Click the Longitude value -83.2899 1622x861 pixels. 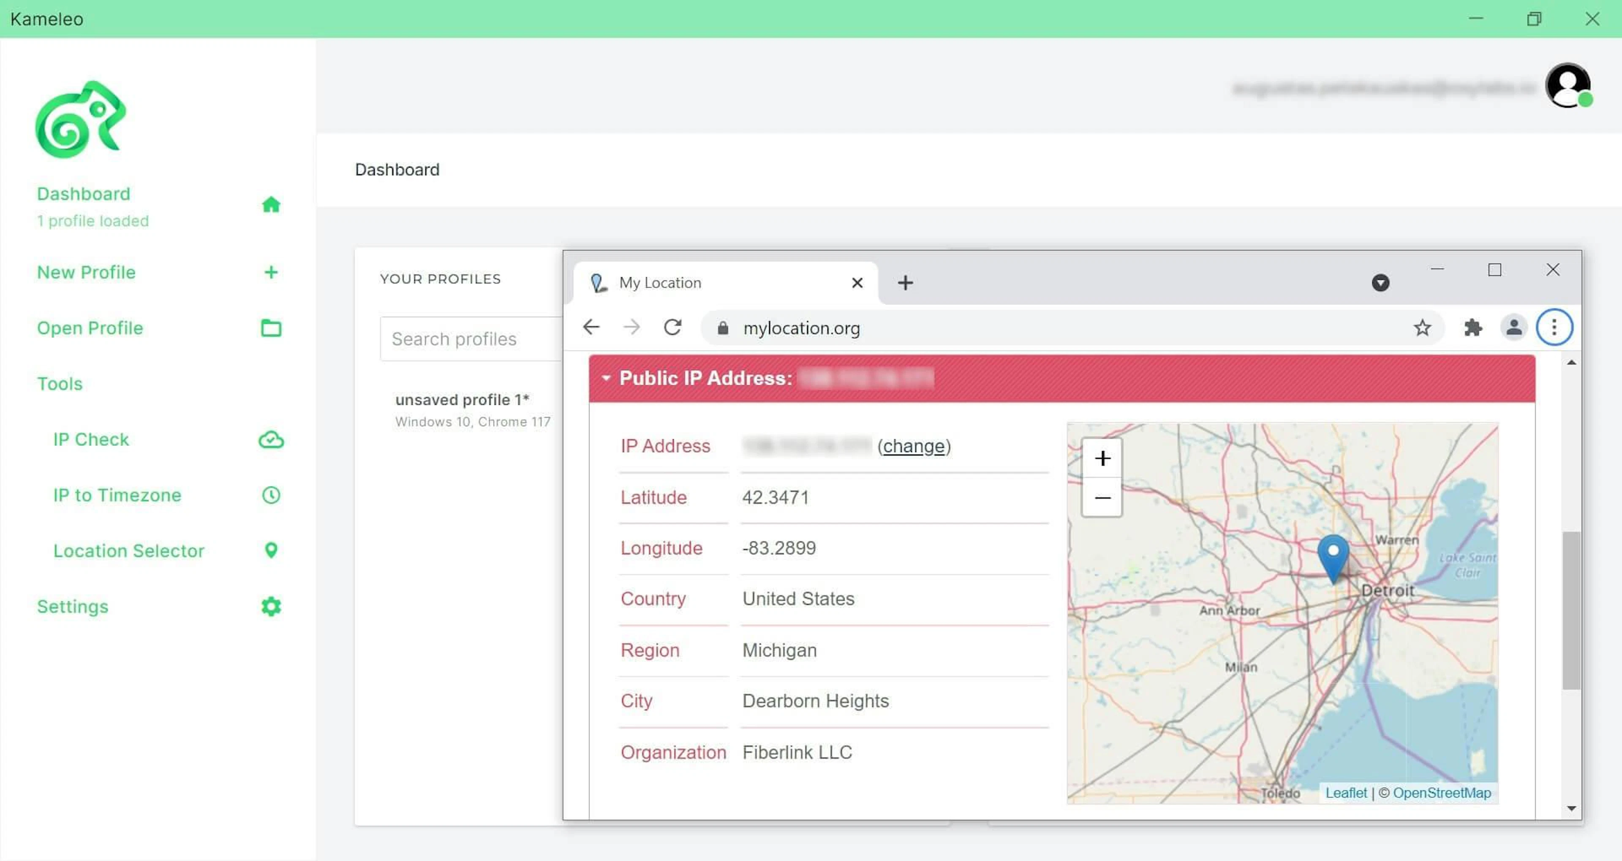tap(779, 548)
